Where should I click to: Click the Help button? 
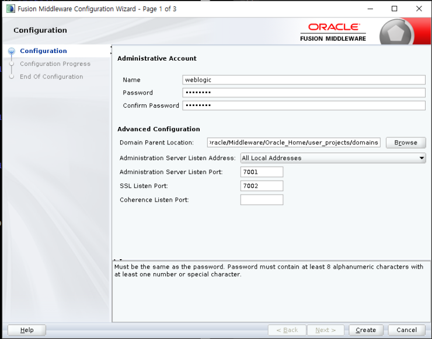(27, 330)
